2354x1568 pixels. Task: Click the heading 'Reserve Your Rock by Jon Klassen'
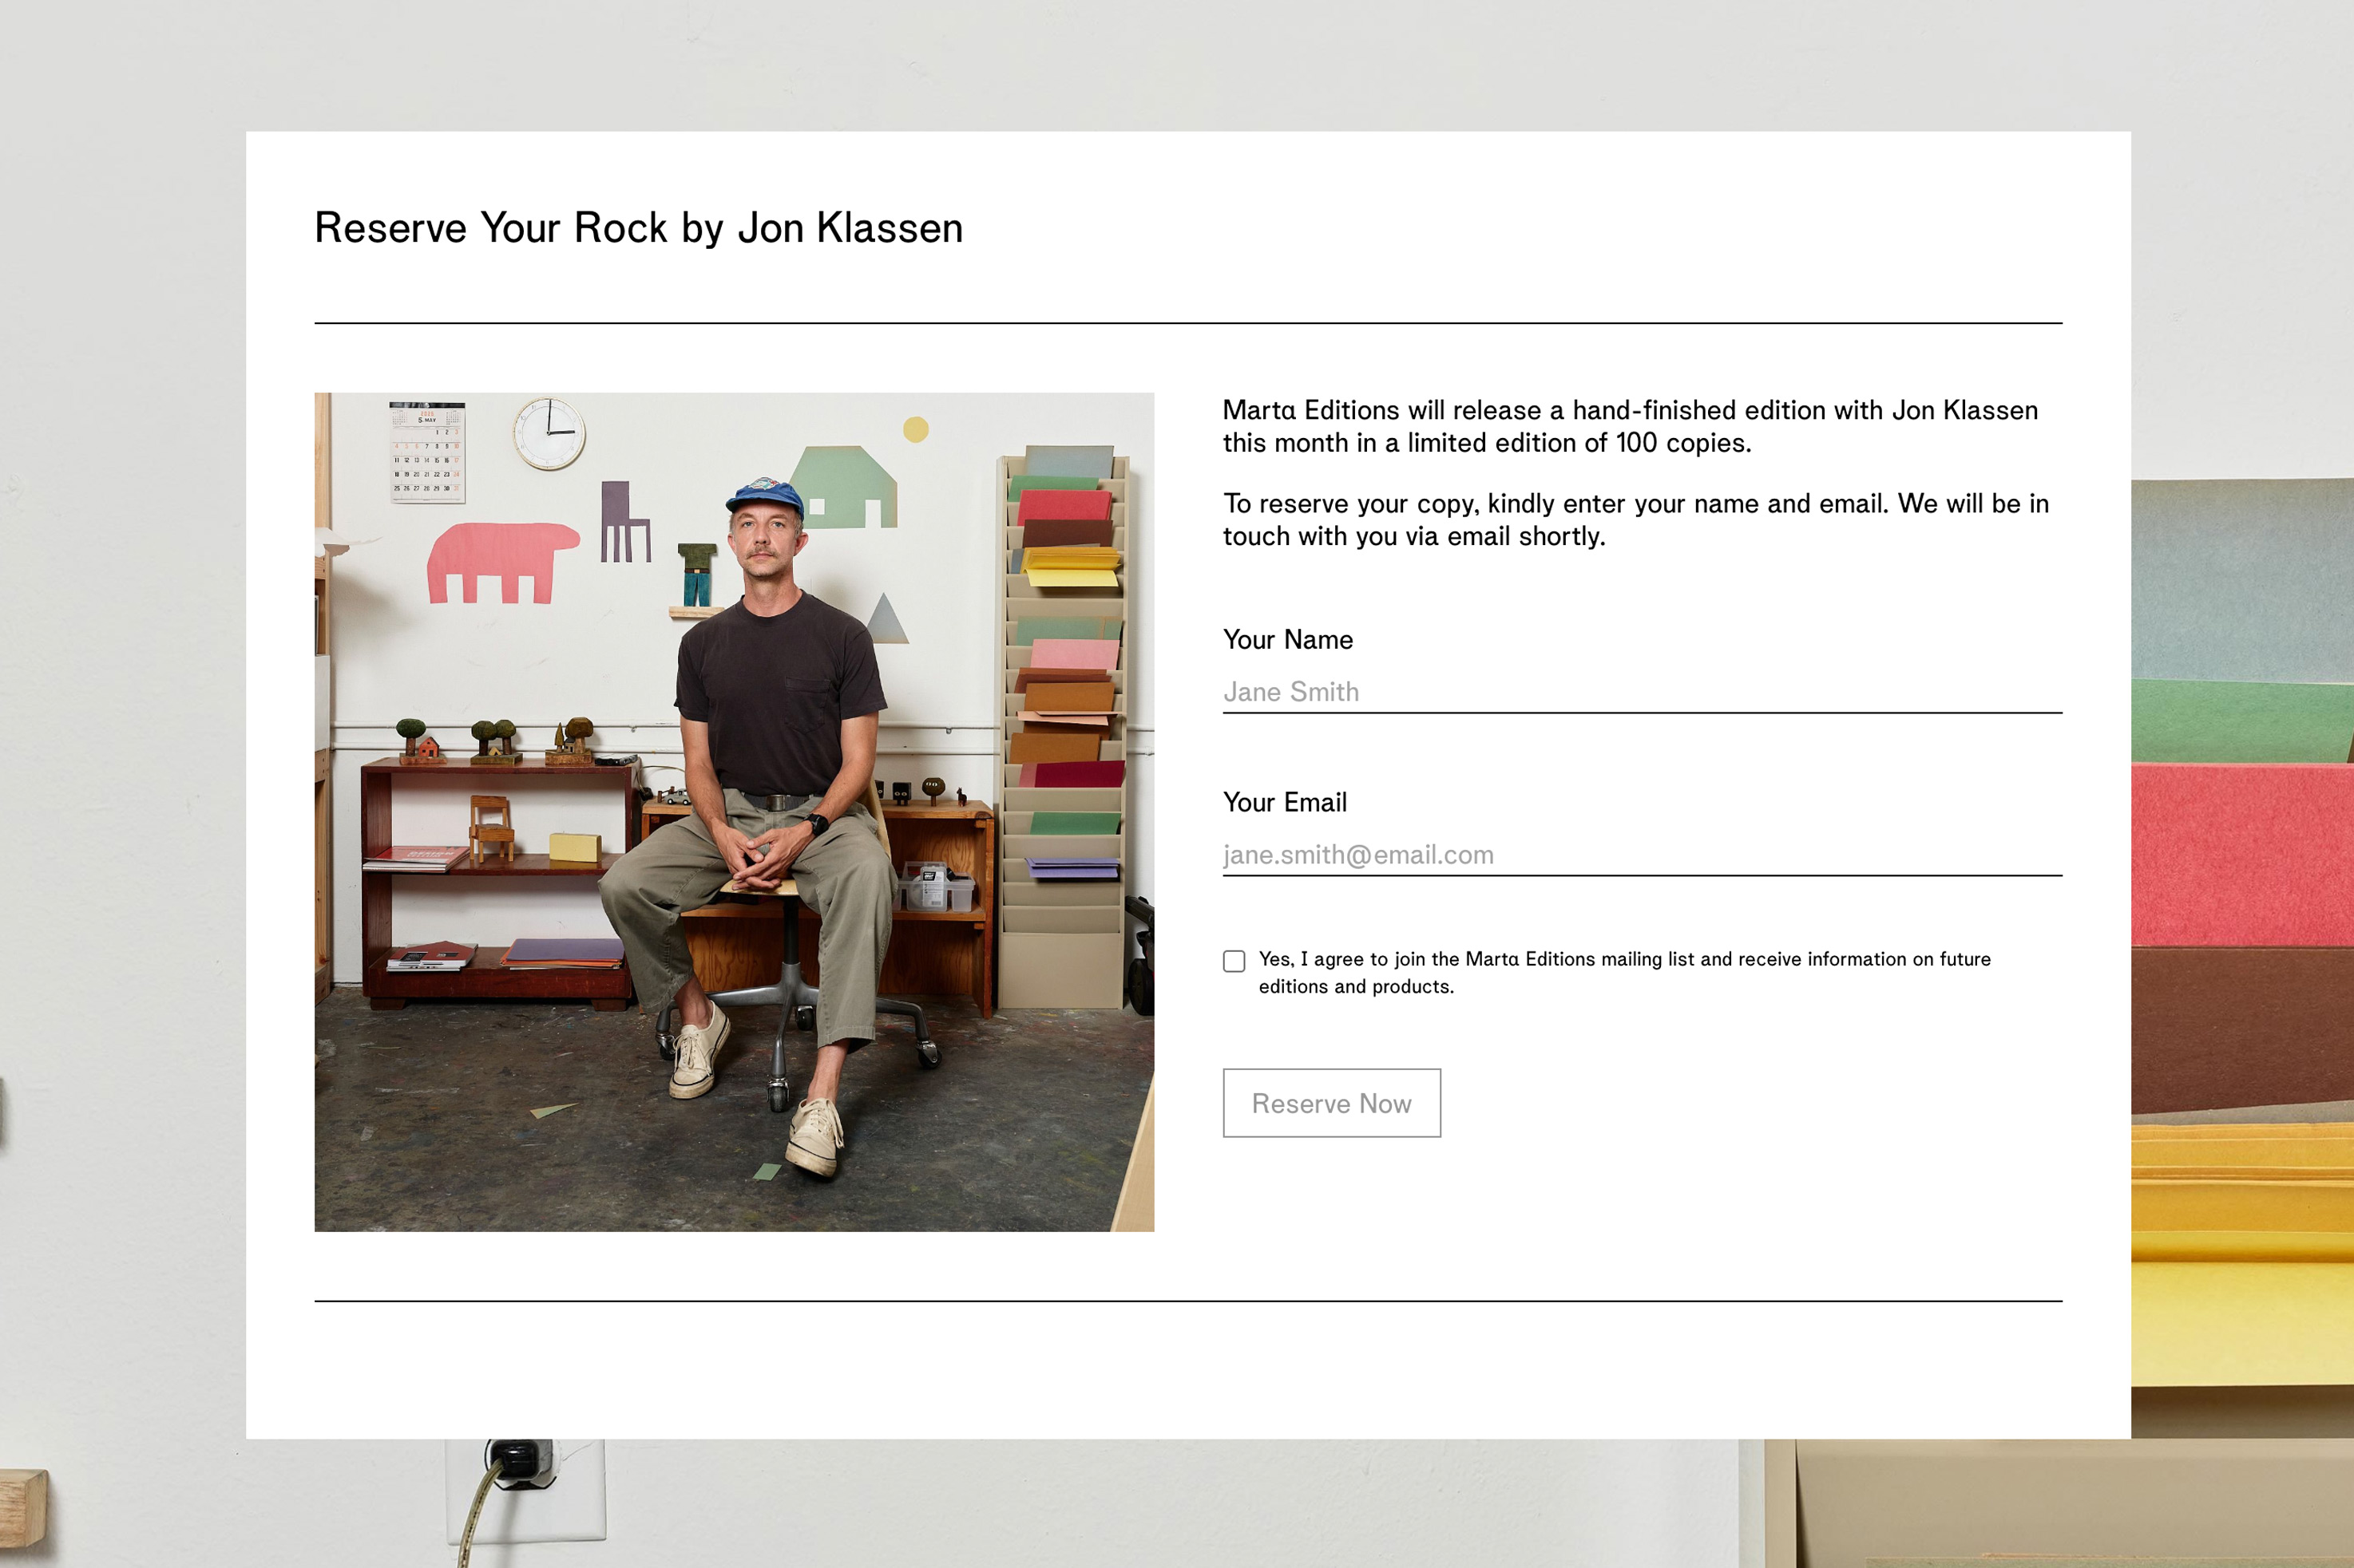point(638,228)
